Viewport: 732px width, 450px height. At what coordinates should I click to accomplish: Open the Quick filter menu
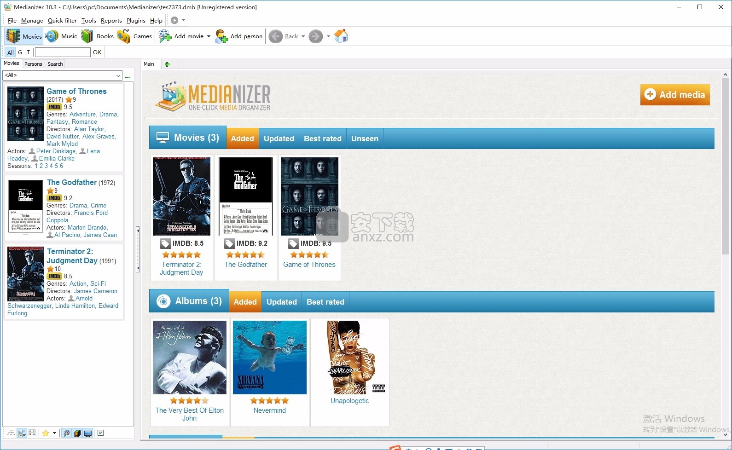(x=62, y=21)
